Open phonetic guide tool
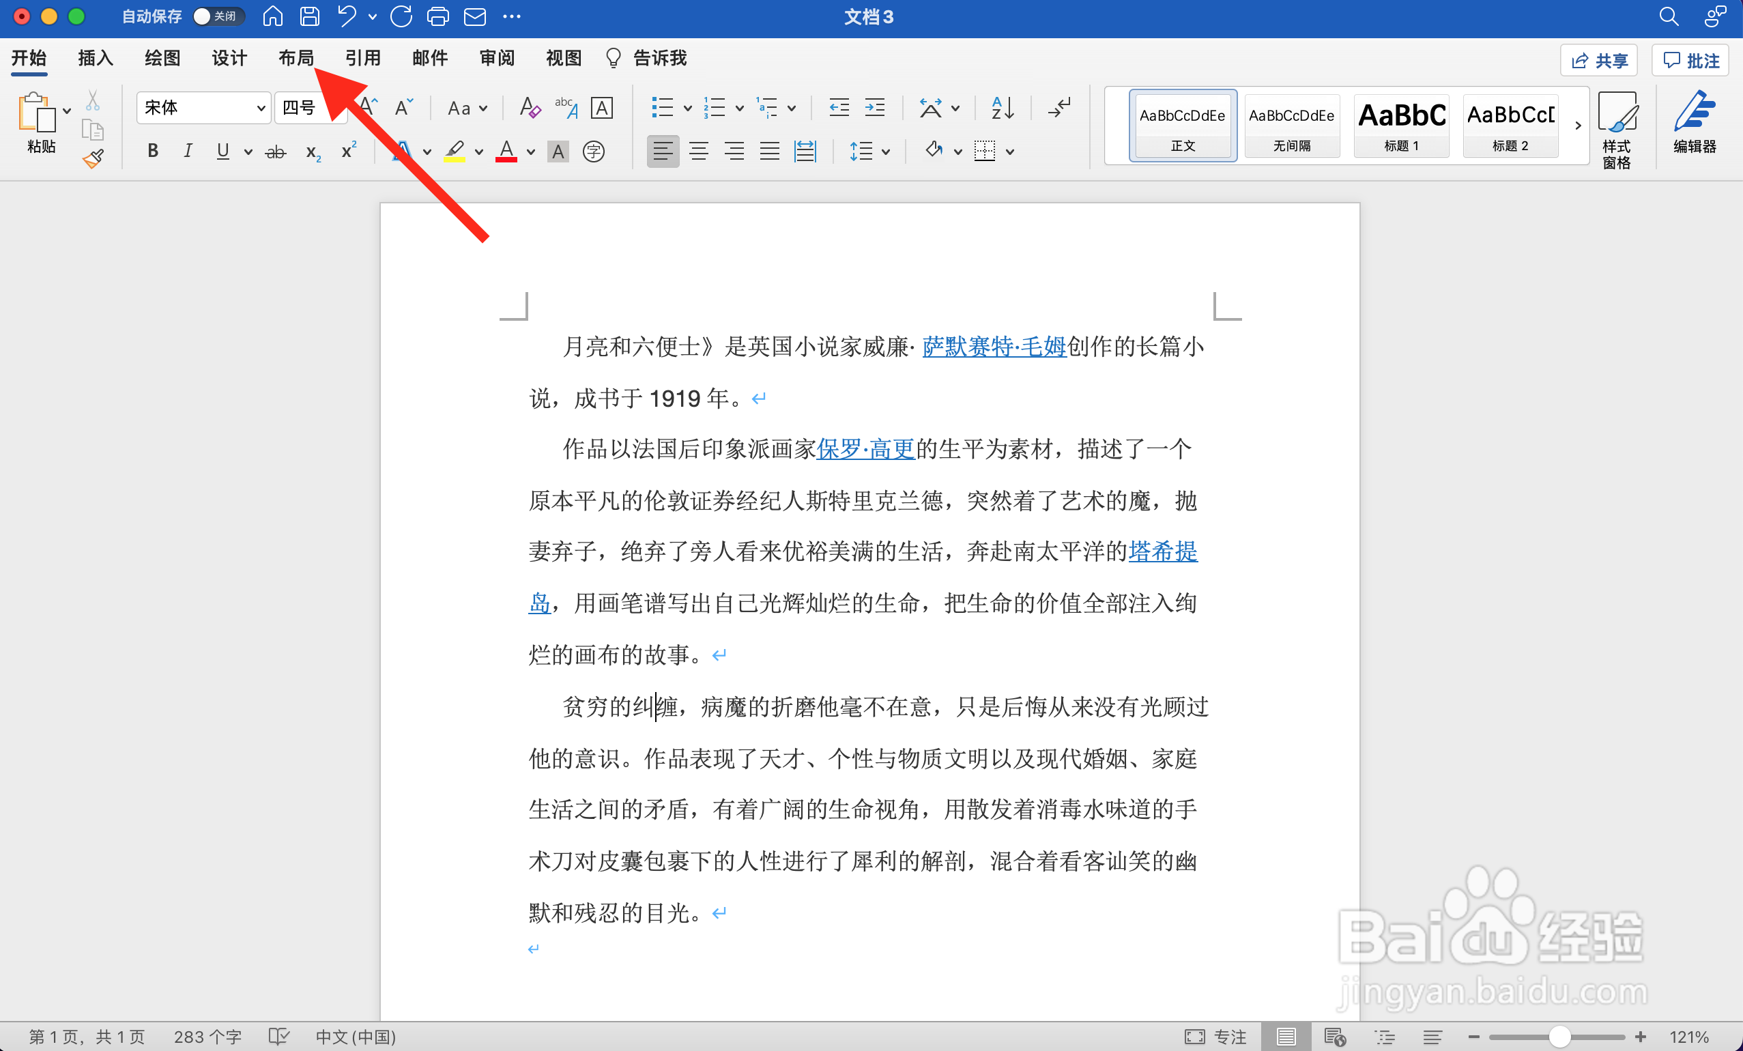The image size is (1743, 1051). [566, 109]
